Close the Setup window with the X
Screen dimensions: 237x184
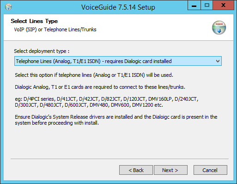[x=224, y=6]
